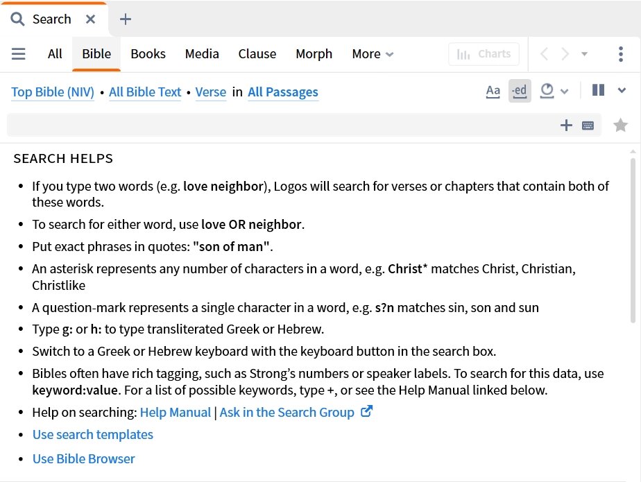The height and width of the screenshot is (482, 641).
Task: Open Use Bible Browser link
Action: pos(83,459)
